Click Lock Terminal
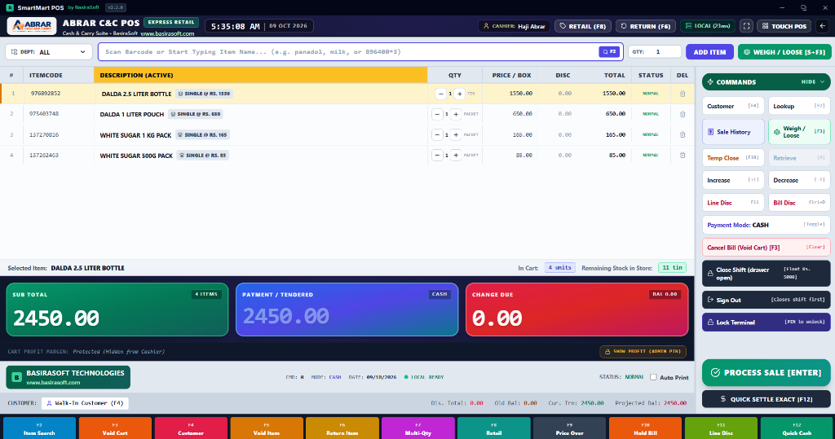Screen dimensions: 835x439 point(766,323)
